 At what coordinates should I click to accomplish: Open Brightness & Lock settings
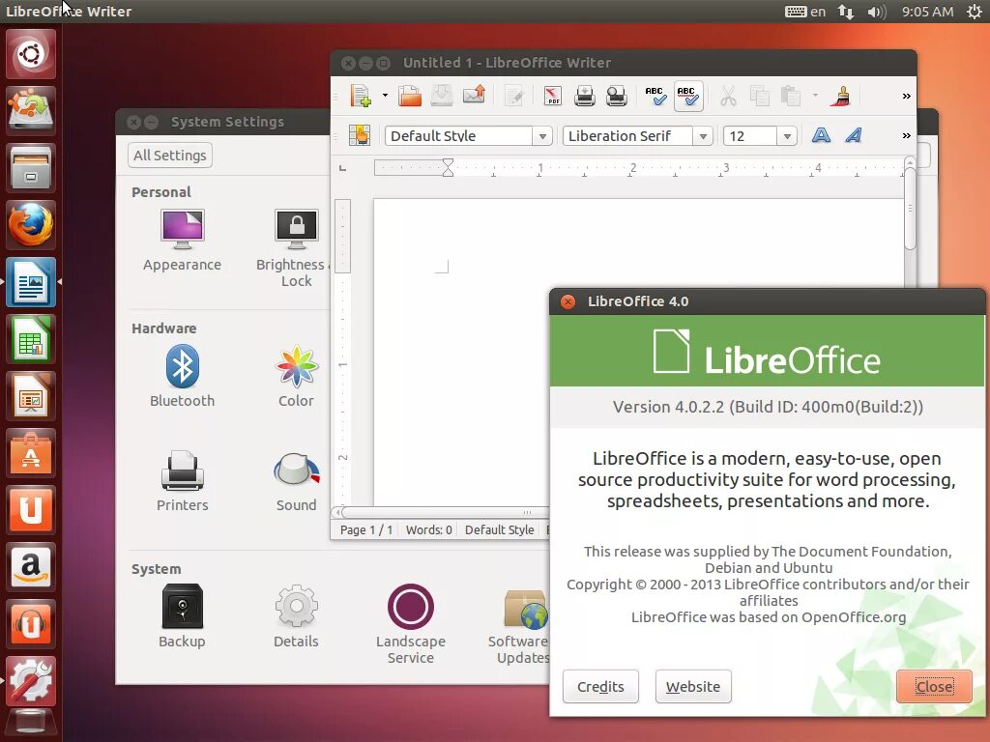coord(296,248)
